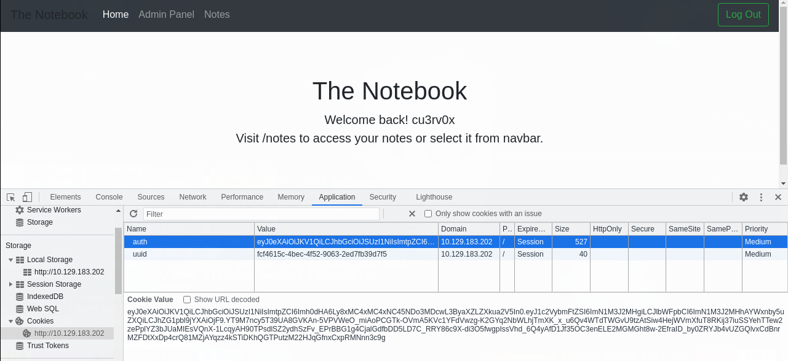This screenshot has width=788, height=361.
Task: Collapse the Cookies tree node
Action: (10, 321)
